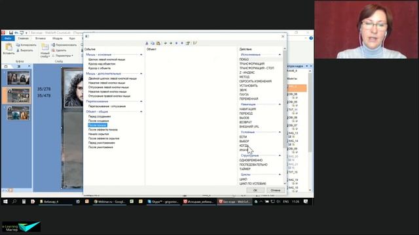
Task: Open the Skype taskbar item
Action: coord(163,202)
